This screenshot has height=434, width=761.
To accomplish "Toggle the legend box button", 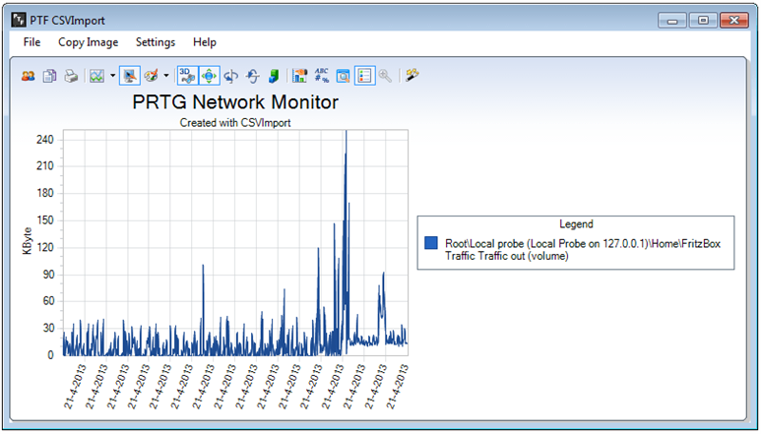I will [x=365, y=76].
